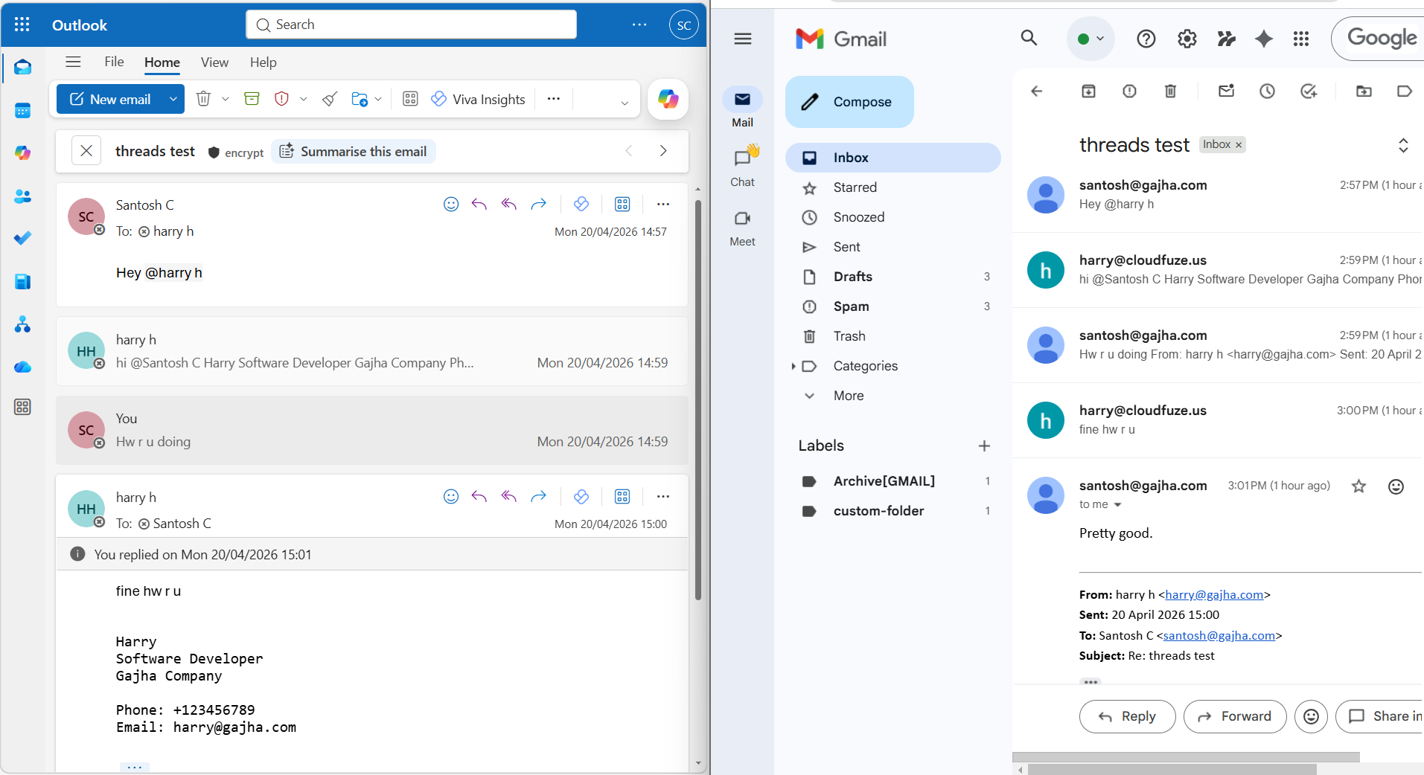Mark as unread icon in Gmail toolbar
Viewport: 1424px width, 775px height.
[x=1226, y=91]
